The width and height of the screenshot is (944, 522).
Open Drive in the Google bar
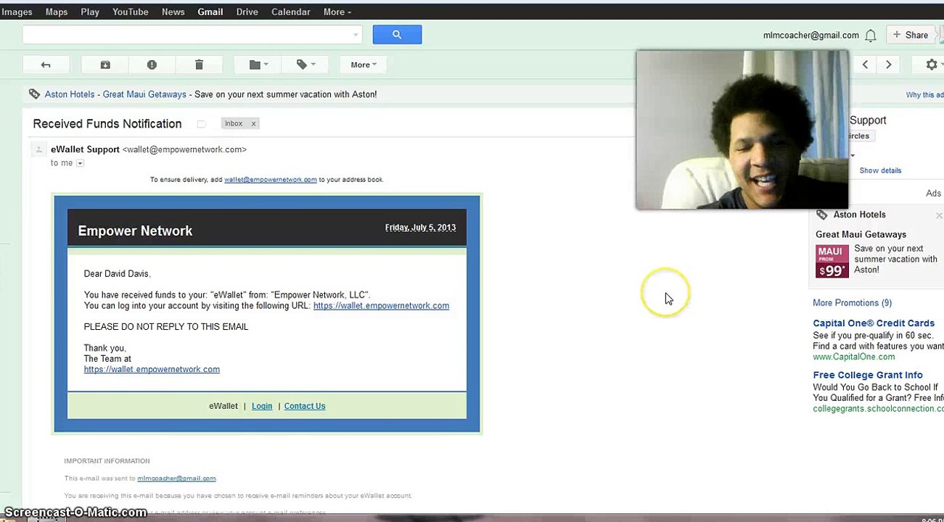pyautogui.click(x=247, y=12)
